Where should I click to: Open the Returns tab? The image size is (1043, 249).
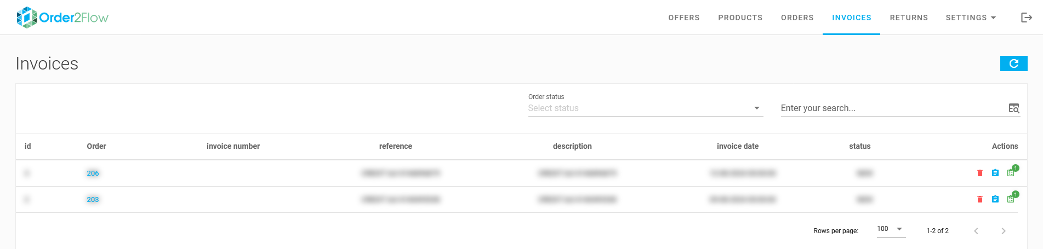pos(909,18)
